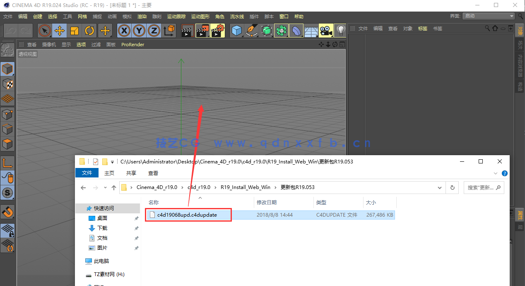Open the 渲染 menu in Cinema 4D
The image size is (525, 286).
point(142,17)
